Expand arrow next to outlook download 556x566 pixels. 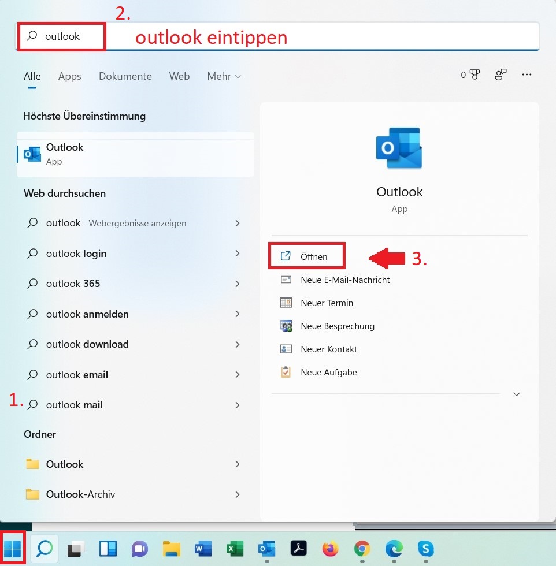click(238, 344)
